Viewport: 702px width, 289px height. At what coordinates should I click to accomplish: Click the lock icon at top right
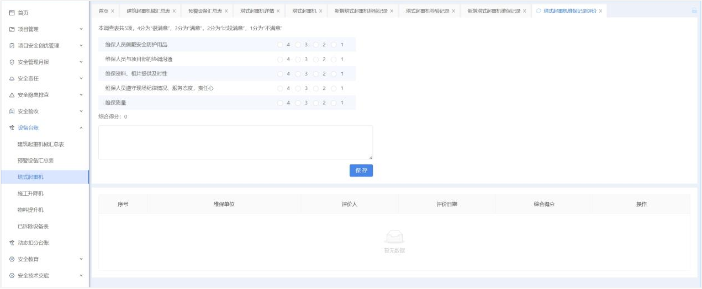point(694,10)
